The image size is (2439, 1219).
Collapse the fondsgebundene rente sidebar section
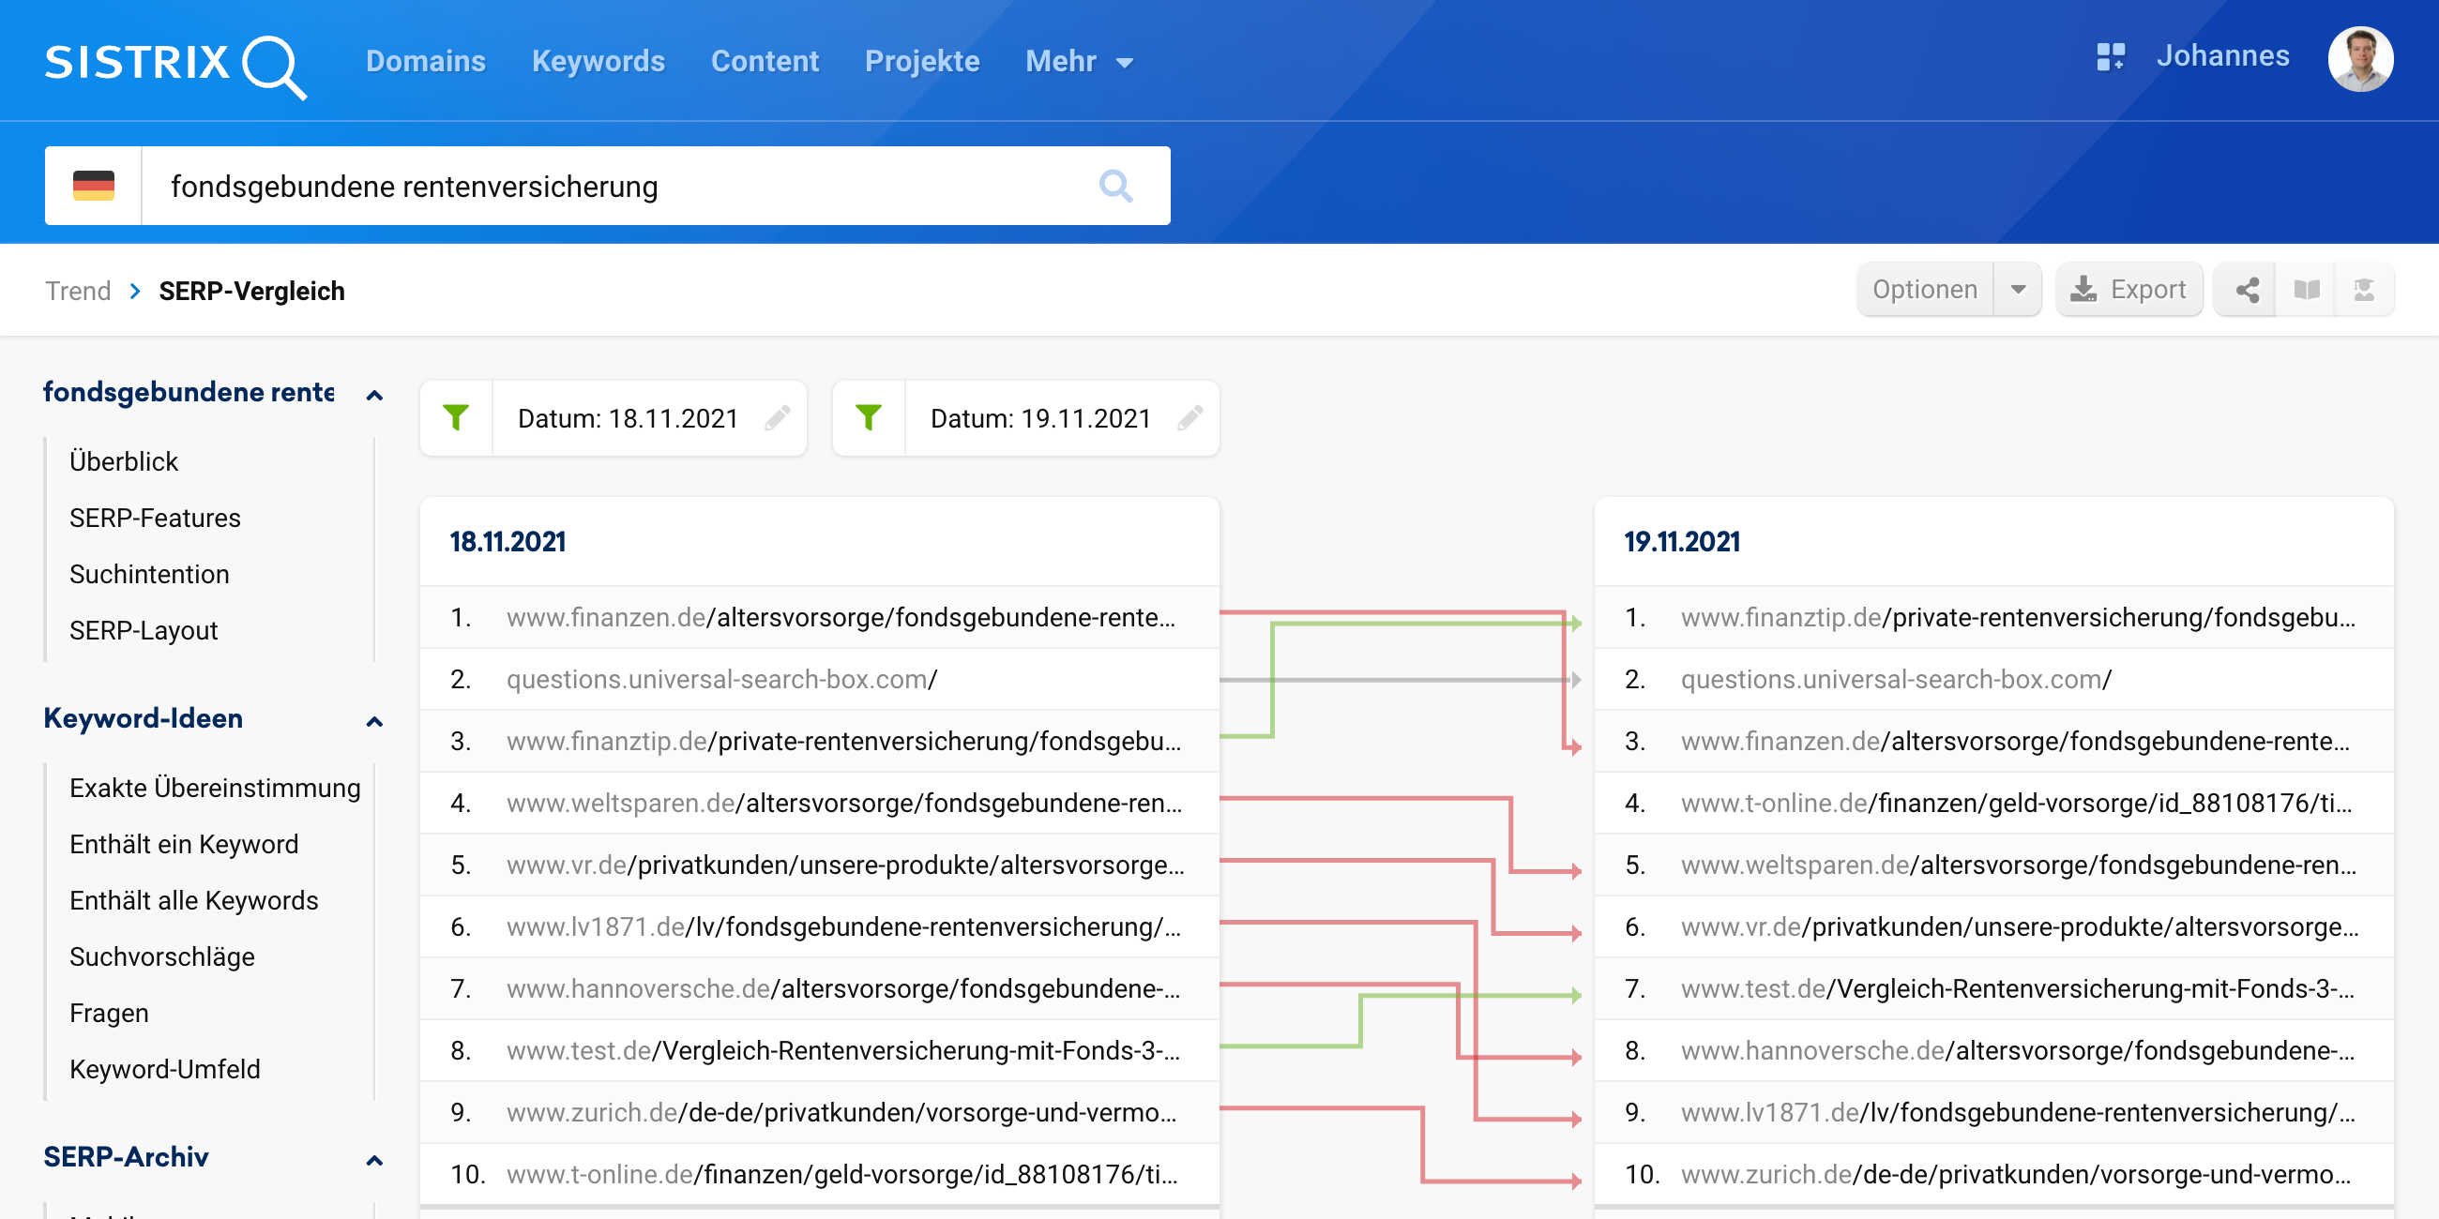(x=375, y=395)
